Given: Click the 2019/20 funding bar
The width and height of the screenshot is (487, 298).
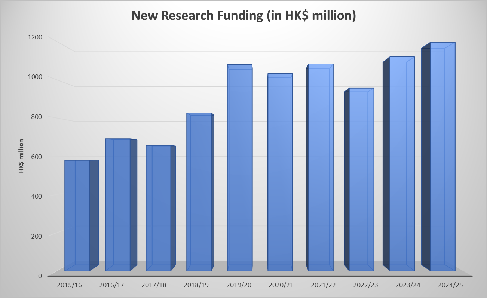Looking at the screenshot, I should coord(240,168).
